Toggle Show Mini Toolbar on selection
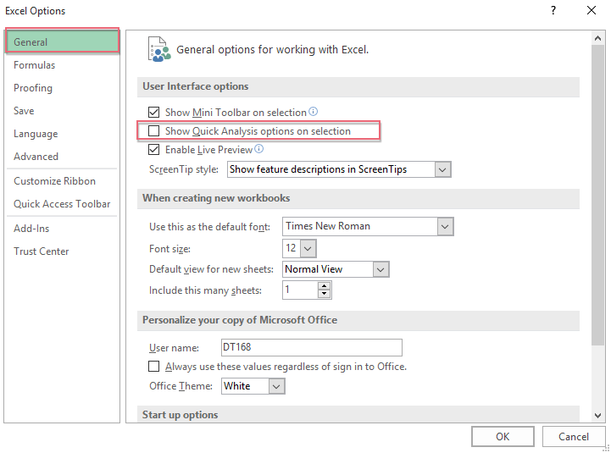The width and height of the screenshot is (611, 453). (x=153, y=112)
